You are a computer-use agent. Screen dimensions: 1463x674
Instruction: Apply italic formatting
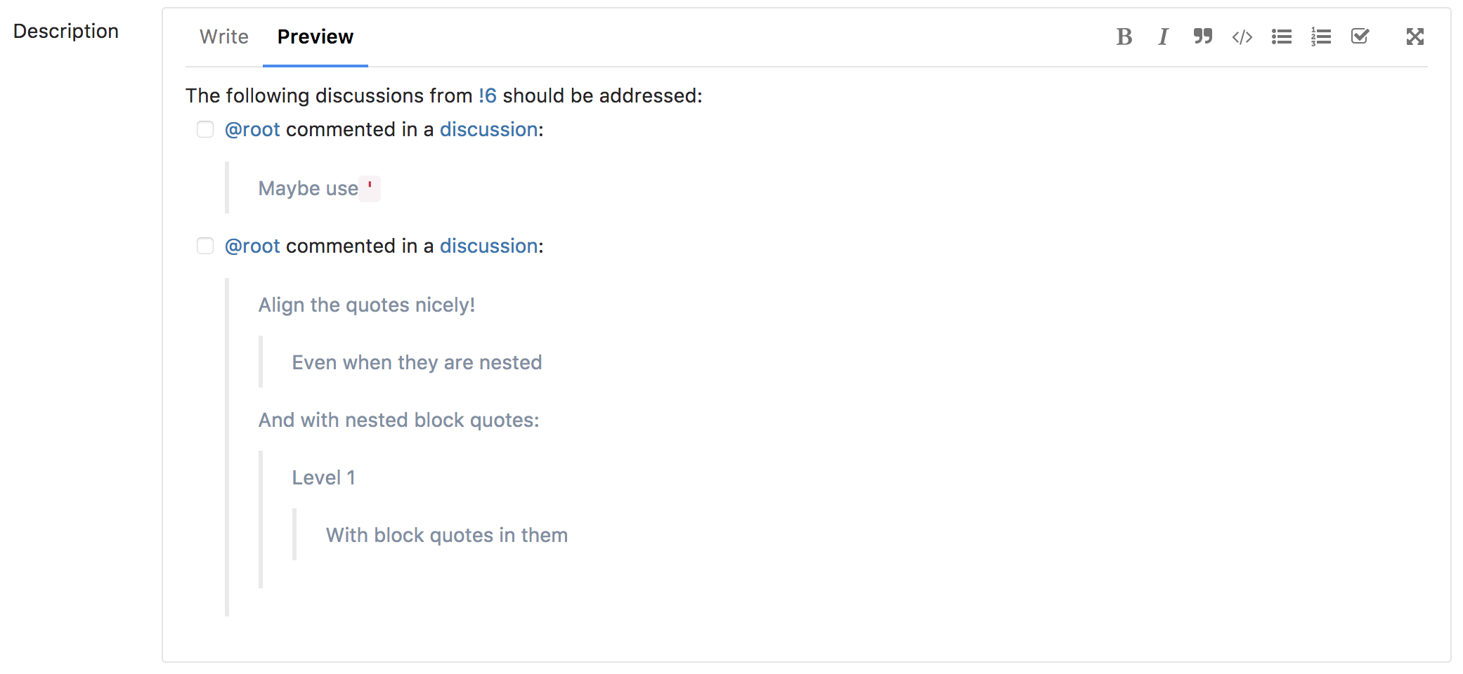point(1163,37)
